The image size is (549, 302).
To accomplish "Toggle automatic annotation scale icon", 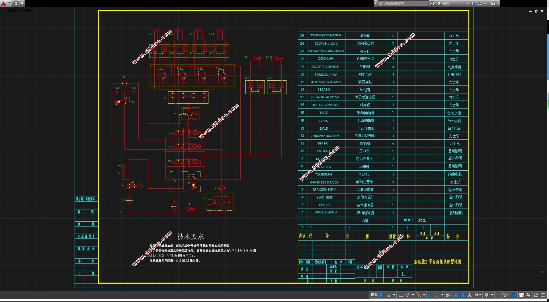I will [x=463, y=295].
